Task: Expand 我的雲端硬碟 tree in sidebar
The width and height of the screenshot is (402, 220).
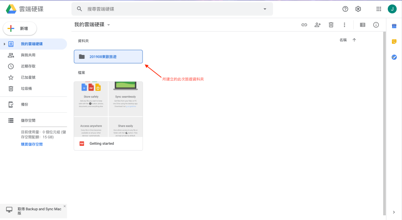Action: click(4, 44)
